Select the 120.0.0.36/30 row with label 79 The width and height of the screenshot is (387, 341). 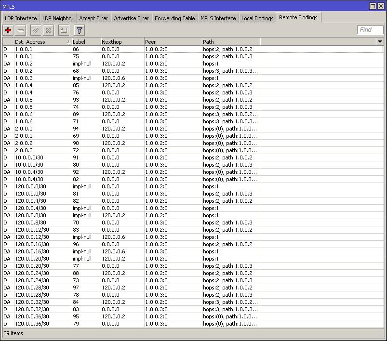[x=193, y=324]
